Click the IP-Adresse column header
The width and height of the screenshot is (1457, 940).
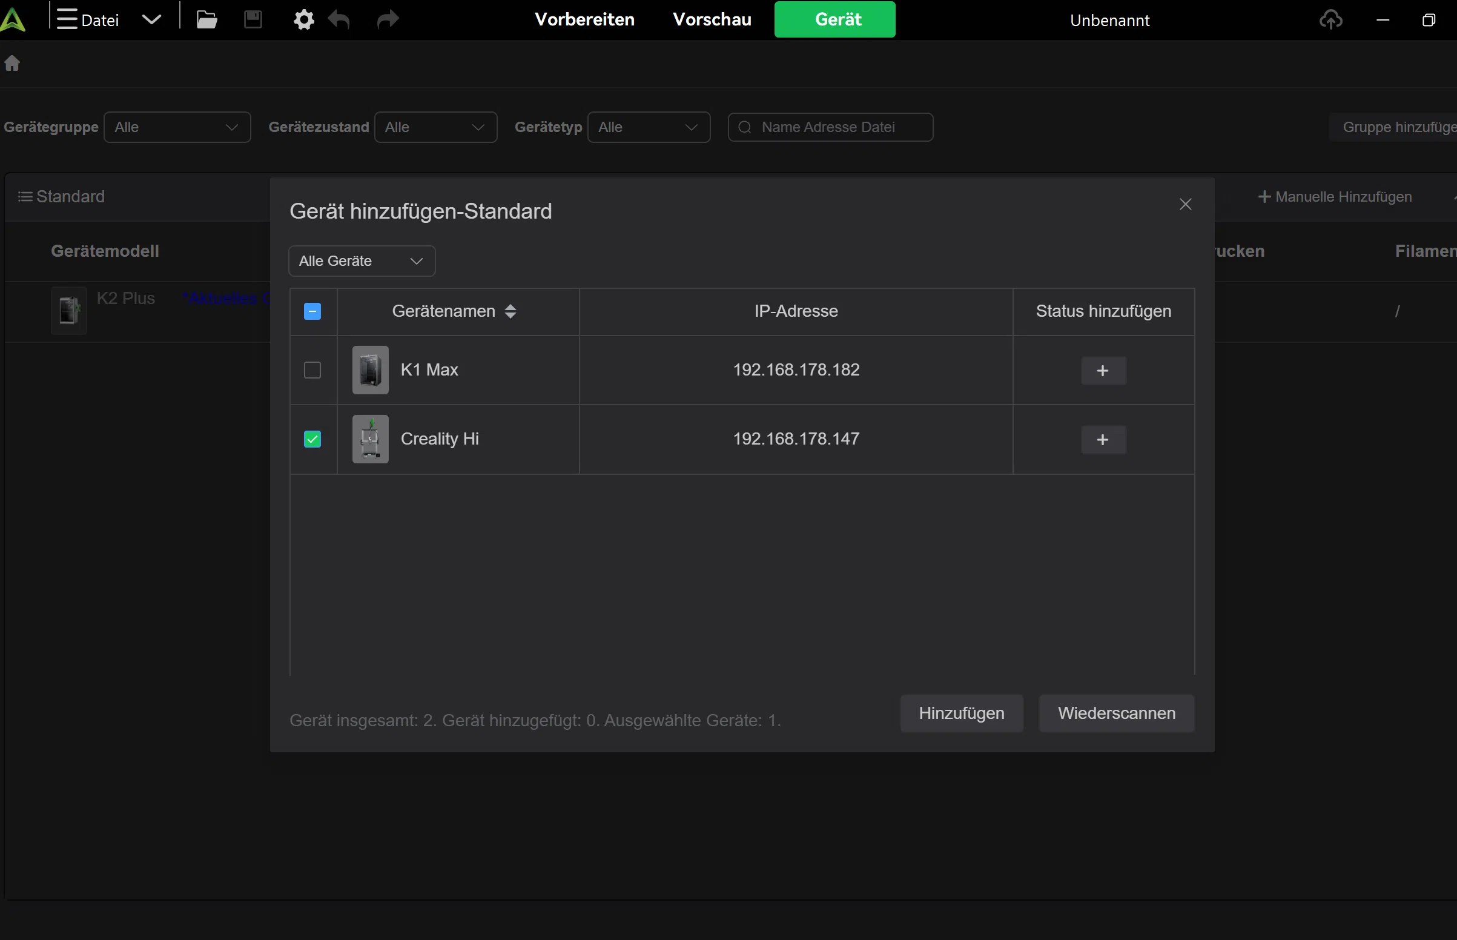pos(796,311)
